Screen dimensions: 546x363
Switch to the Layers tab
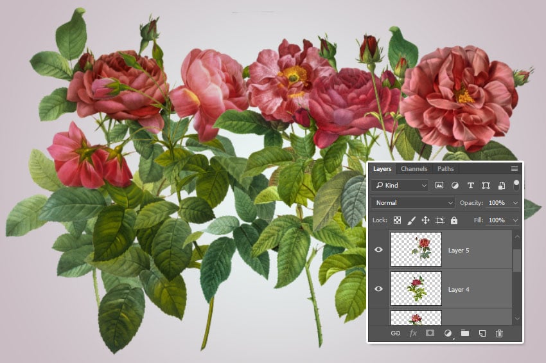tap(382, 168)
